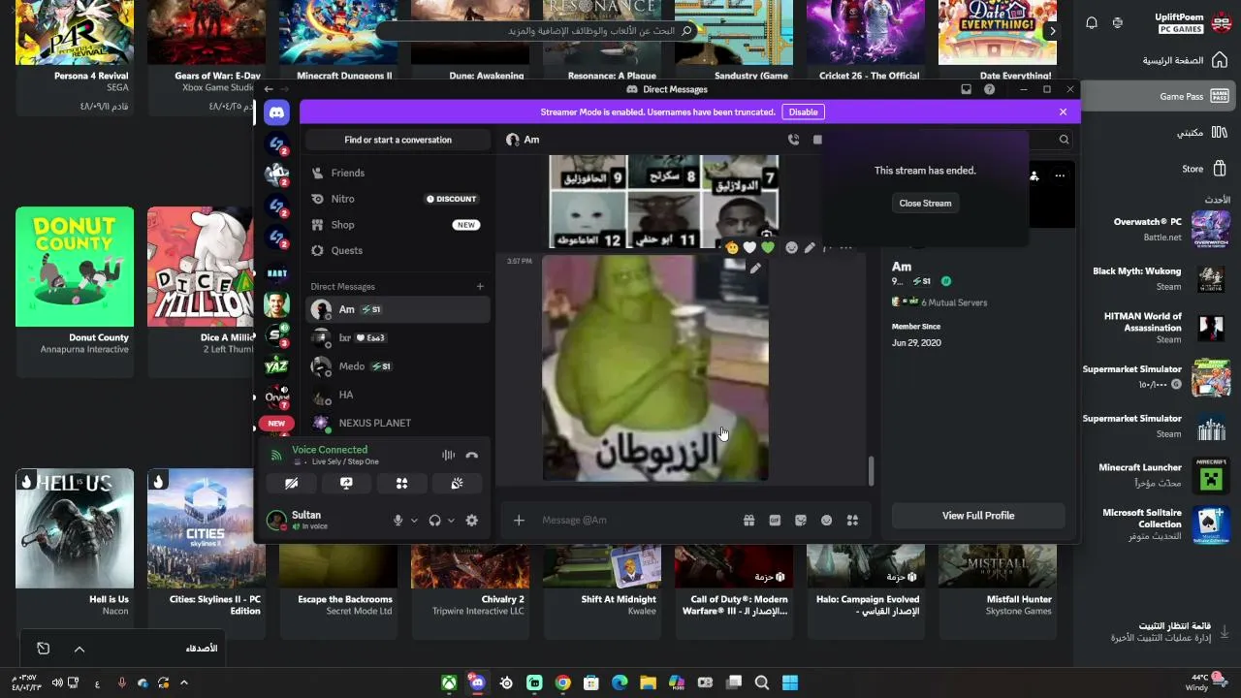Open the Xbox installation queue link

[1167, 632]
